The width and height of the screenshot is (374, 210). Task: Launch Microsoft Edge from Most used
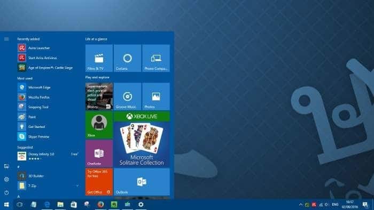48,87
